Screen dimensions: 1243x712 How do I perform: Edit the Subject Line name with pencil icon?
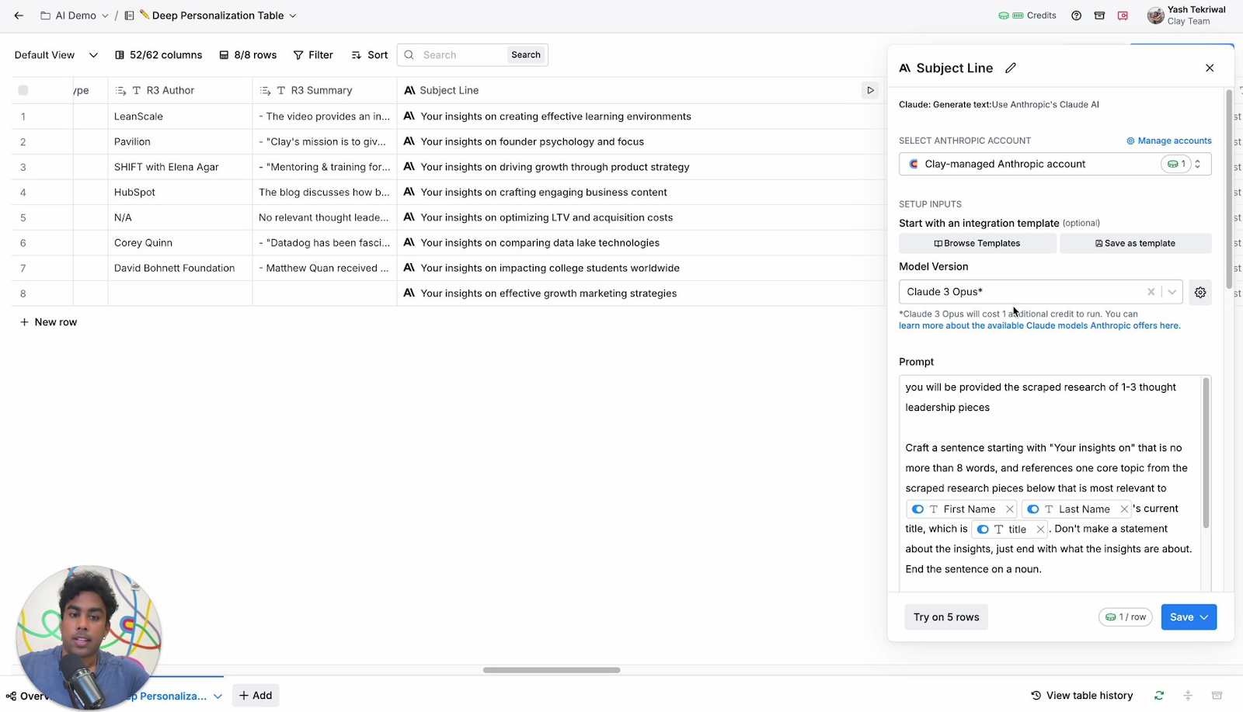coord(1011,68)
